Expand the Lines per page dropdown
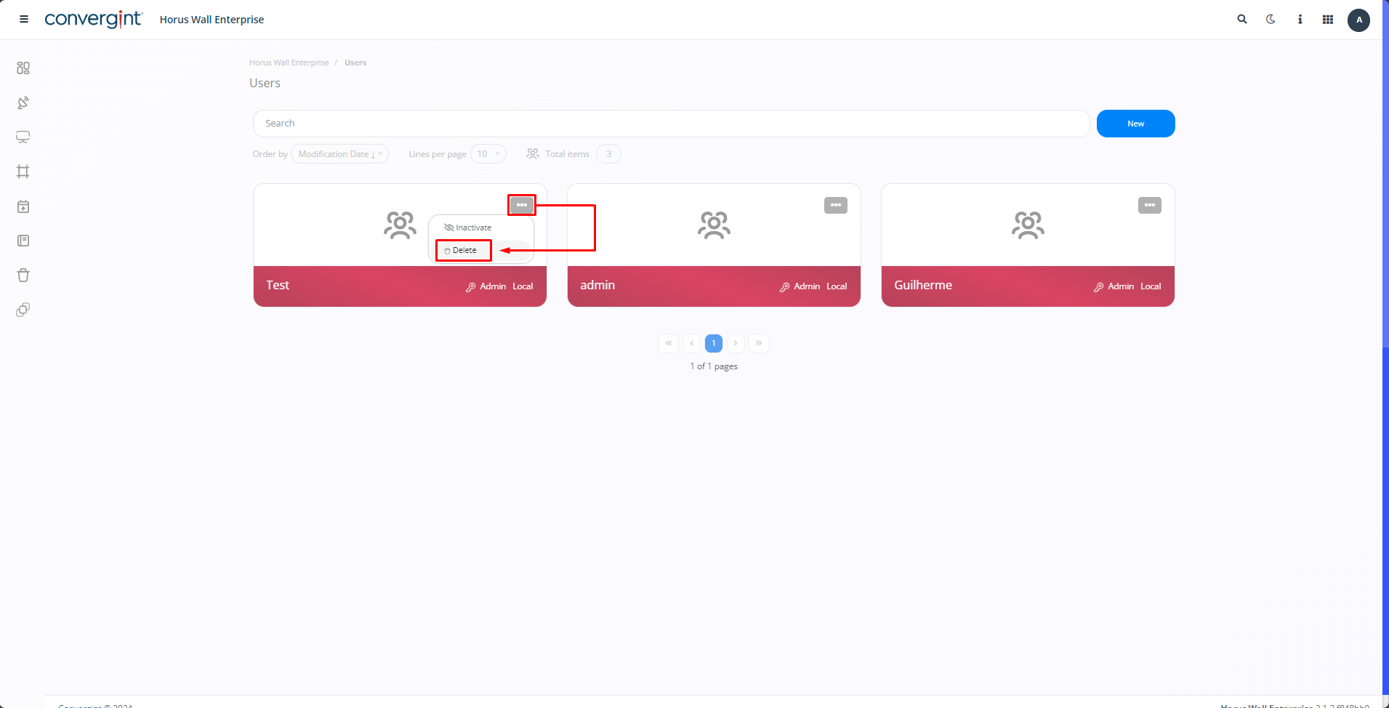 tap(488, 154)
